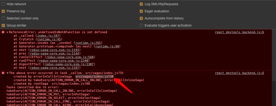This screenshot has height=106, width=276.
Task: Open the runtime.js:45 link
Action: click(x=49, y=39)
